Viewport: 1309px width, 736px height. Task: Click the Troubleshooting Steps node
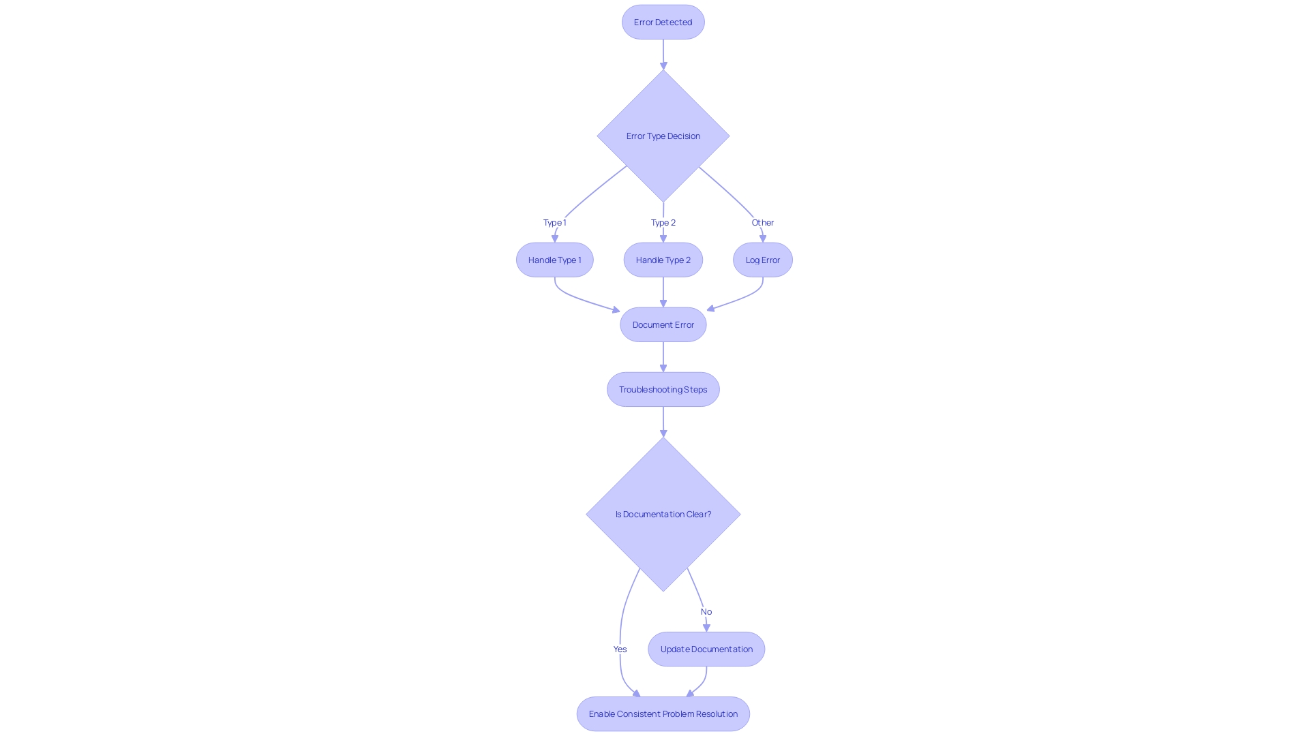pyautogui.click(x=663, y=389)
